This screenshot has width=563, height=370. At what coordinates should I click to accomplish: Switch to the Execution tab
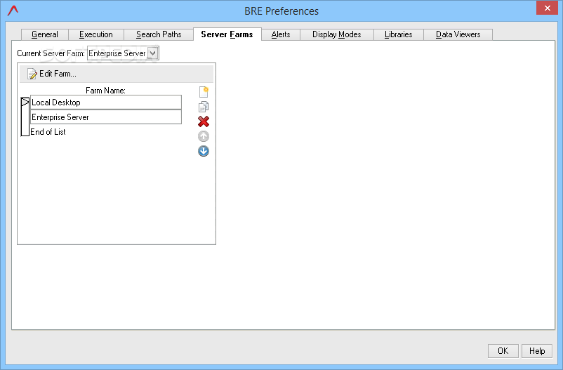[96, 34]
